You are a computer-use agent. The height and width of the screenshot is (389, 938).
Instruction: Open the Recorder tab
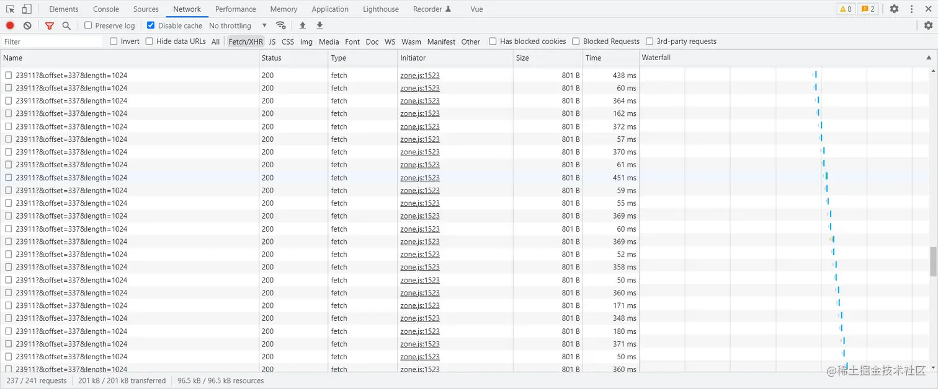pyautogui.click(x=432, y=9)
